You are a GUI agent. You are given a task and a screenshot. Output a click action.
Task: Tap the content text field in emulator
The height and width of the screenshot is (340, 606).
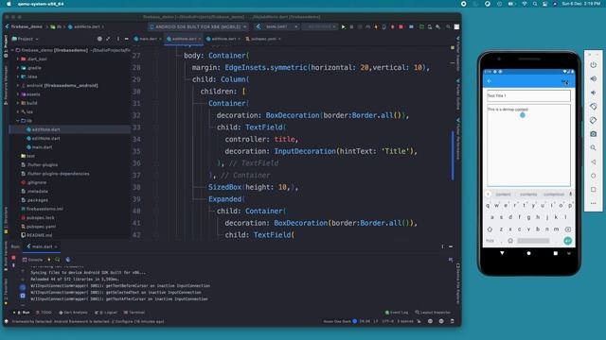pyautogui.click(x=528, y=145)
